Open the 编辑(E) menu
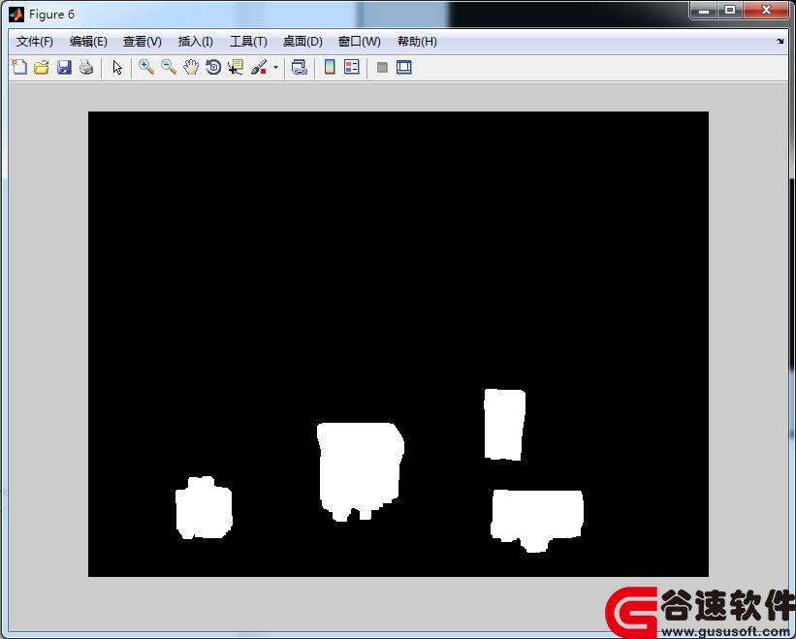Viewport: 796px width, 639px height. point(88,42)
